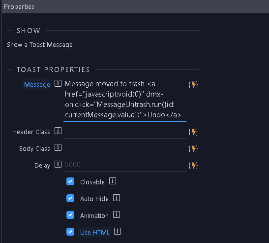Show info icon next to Header Class

click(x=58, y=131)
